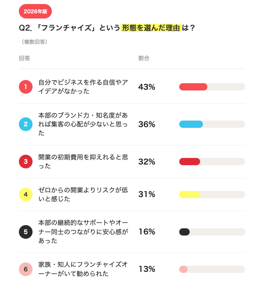Select answer 開業の初期費用を抑えれると思った

[x=83, y=162]
